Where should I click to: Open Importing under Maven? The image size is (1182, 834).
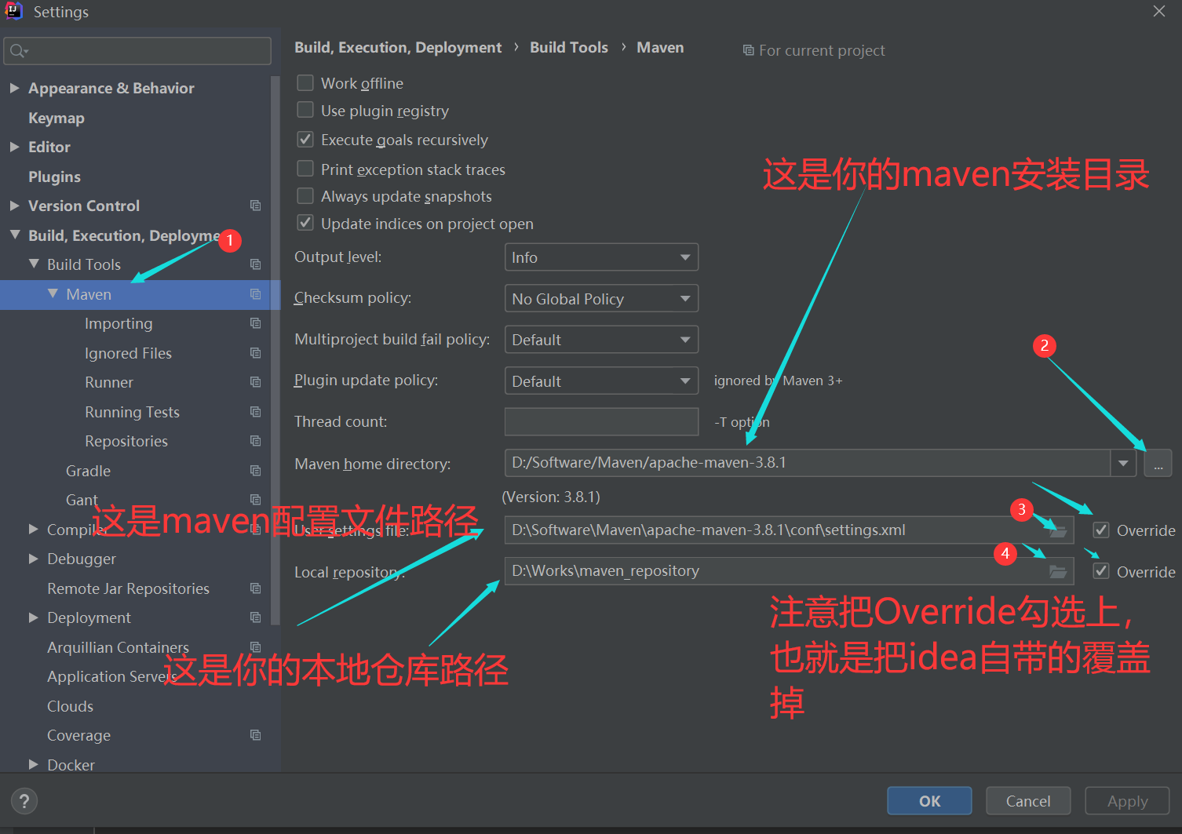[x=119, y=323]
